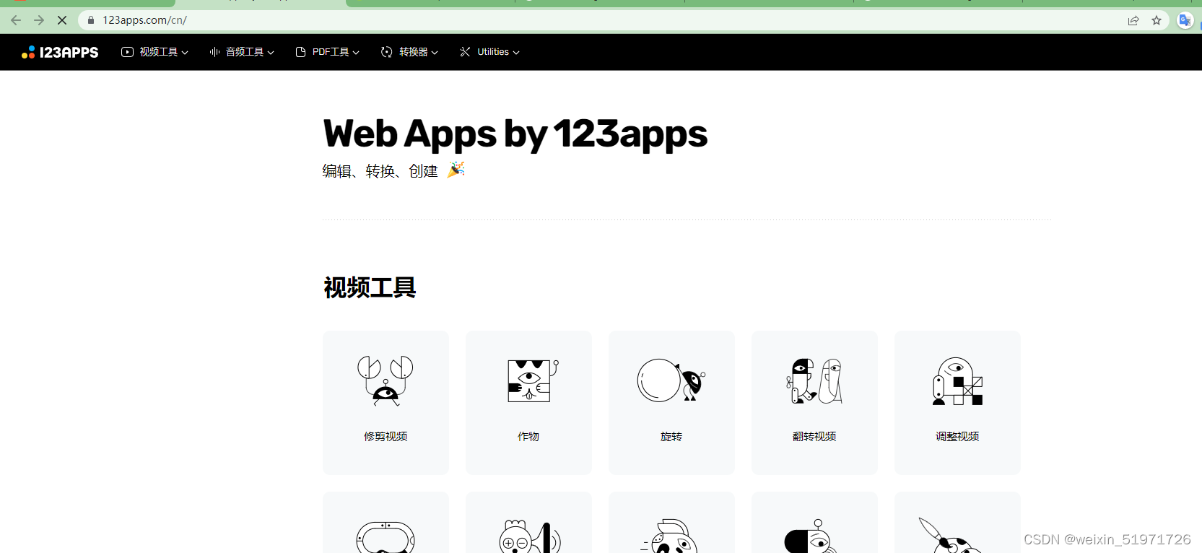Expand the chevron next to 音频工具
This screenshot has height=553, width=1202.
tap(271, 53)
